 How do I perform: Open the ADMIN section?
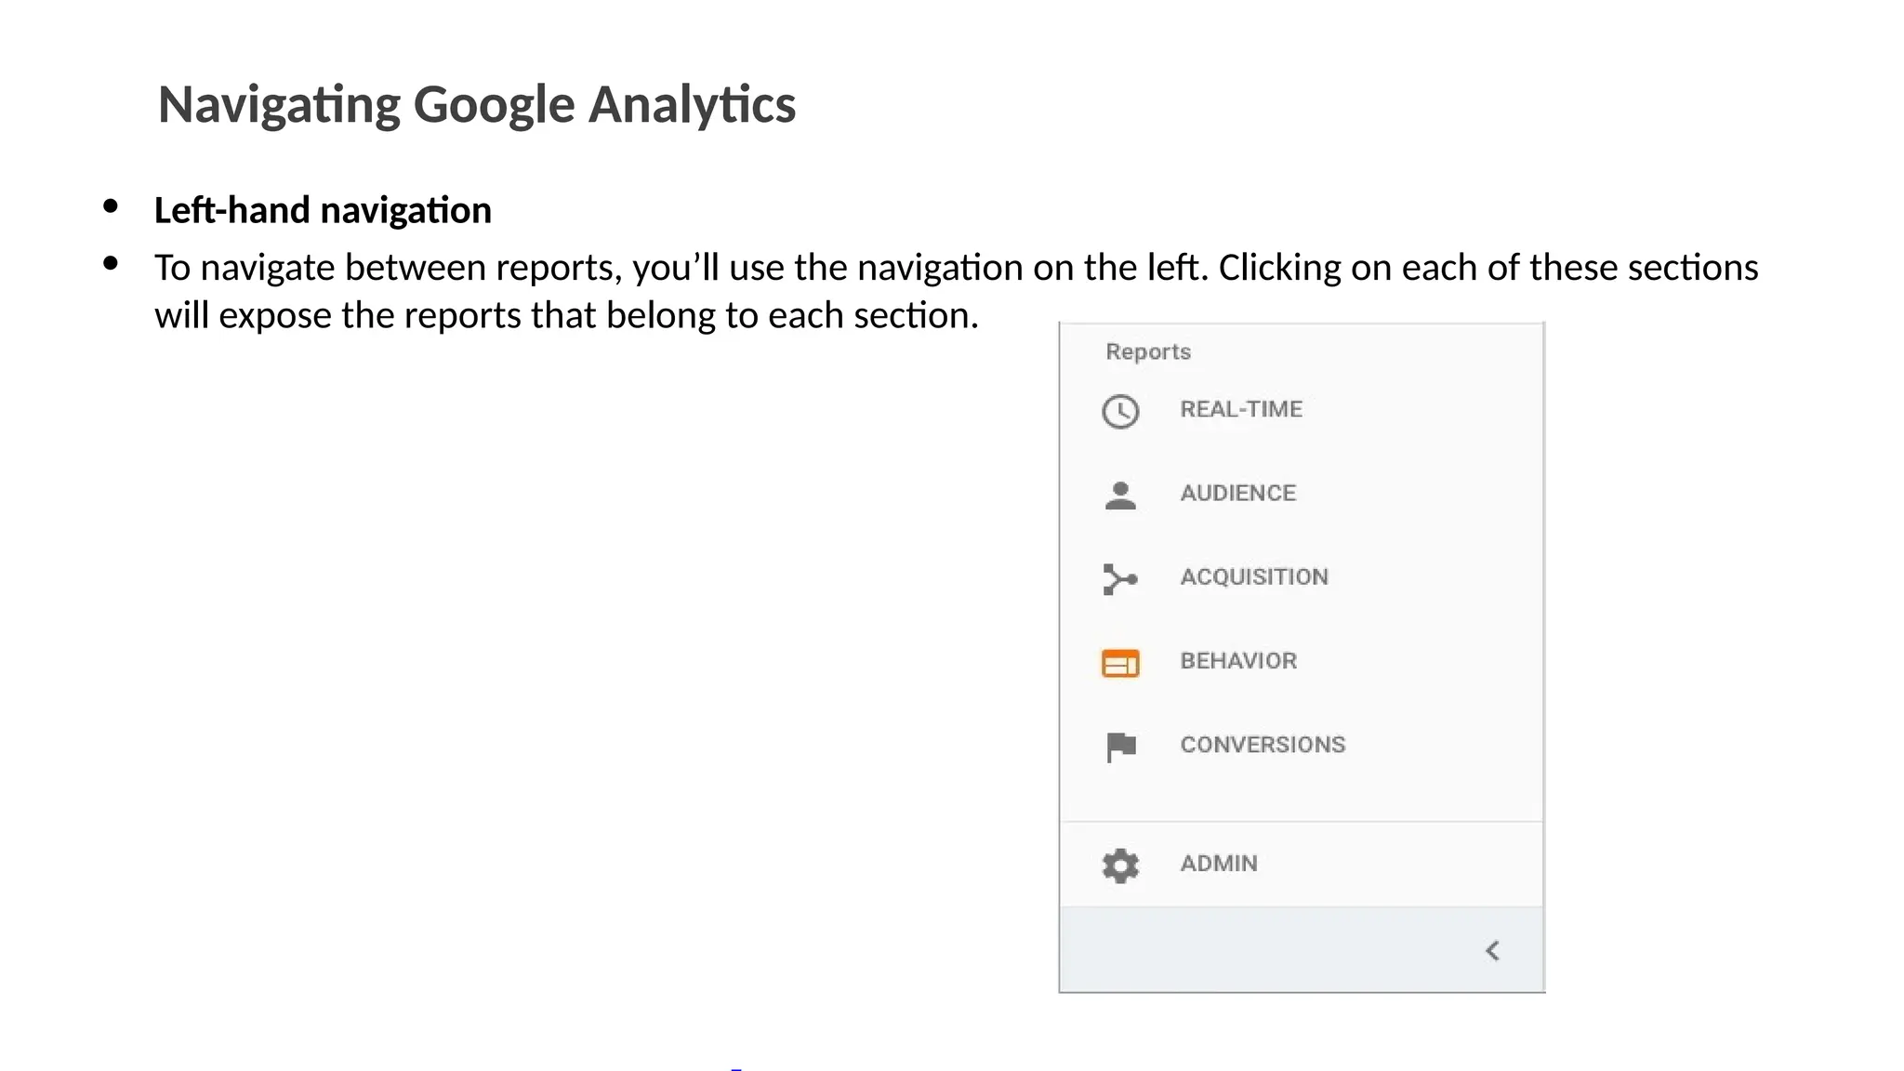(1219, 864)
